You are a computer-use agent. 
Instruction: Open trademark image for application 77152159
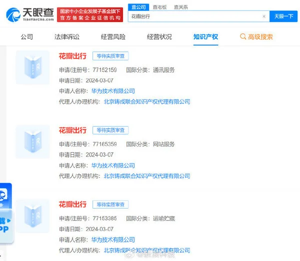(32, 67)
